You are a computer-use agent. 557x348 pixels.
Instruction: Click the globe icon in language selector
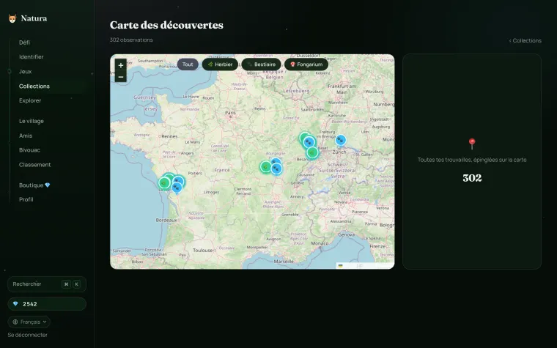click(15, 322)
